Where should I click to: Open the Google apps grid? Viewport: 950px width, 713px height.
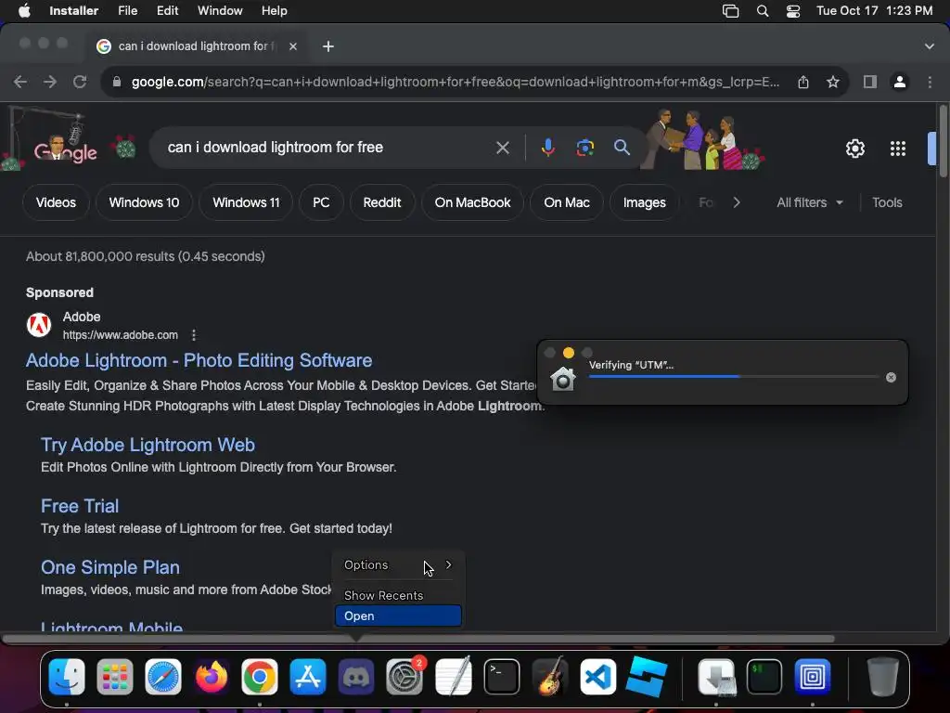(x=897, y=149)
